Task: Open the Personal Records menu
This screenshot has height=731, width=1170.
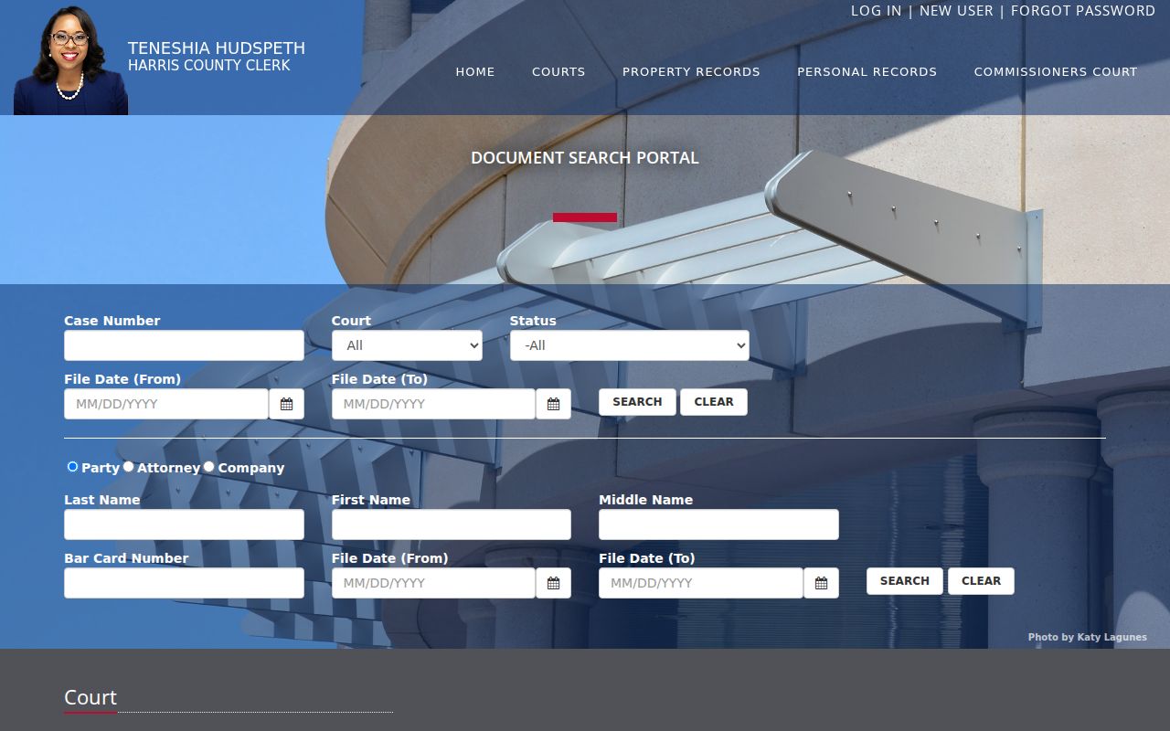Action: point(867,71)
